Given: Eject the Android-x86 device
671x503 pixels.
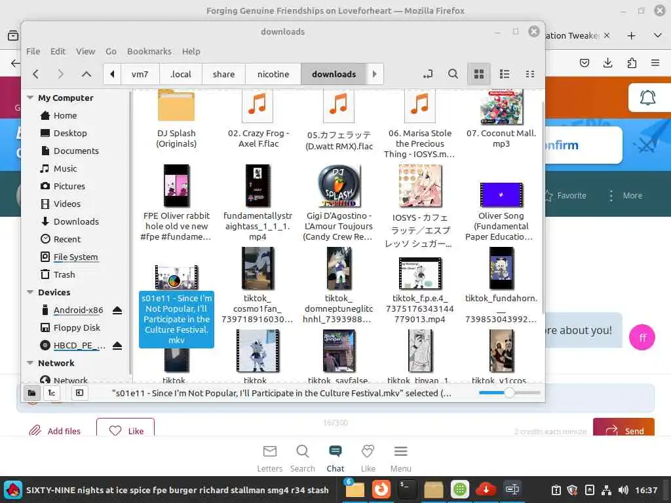Looking at the screenshot, I should [x=117, y=310].
